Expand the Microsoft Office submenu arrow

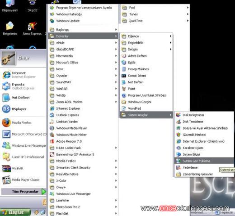point(116,63)
